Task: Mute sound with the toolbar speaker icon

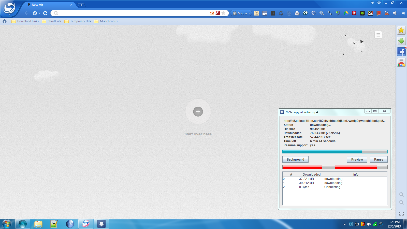Action: 395,13
